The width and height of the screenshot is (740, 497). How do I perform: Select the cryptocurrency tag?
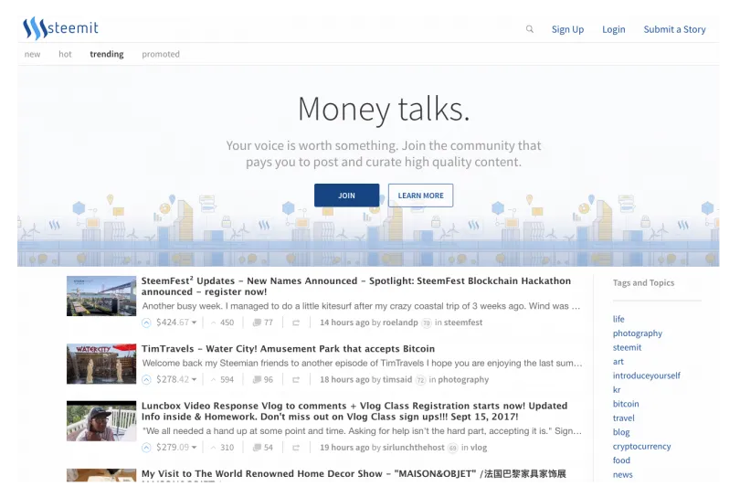pyautogui.click(x=642, y=447)
